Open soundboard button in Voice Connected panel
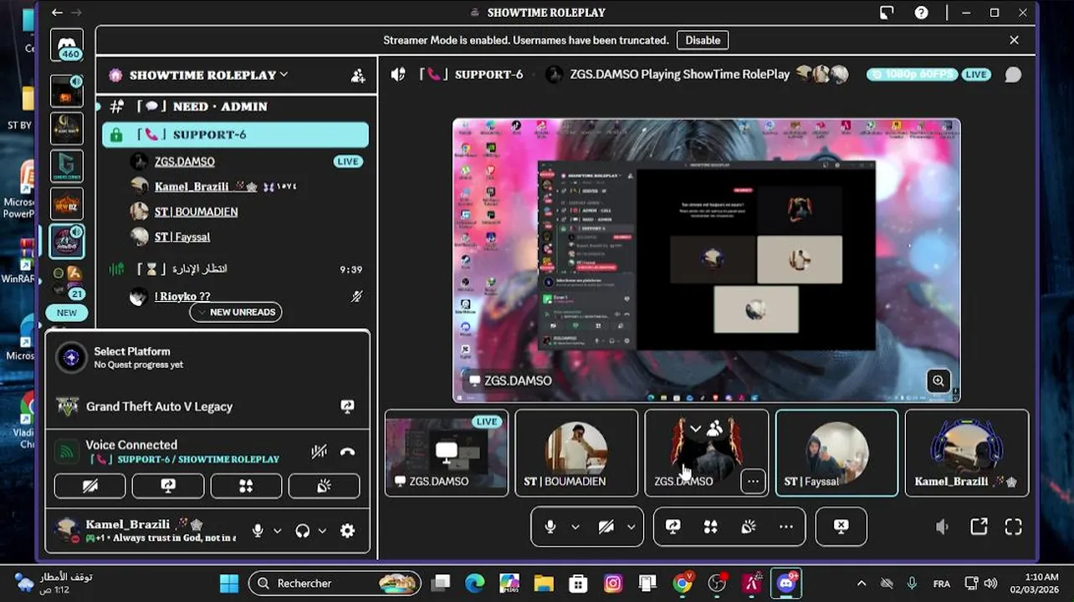 [324, 486]
